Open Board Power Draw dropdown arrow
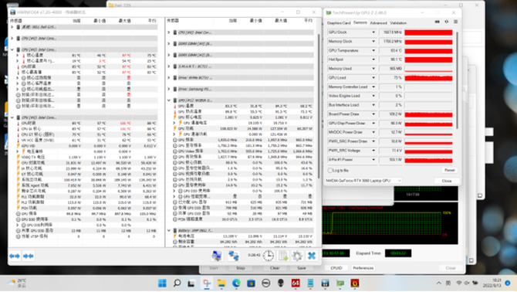517x292 pixels. [373, 114]
